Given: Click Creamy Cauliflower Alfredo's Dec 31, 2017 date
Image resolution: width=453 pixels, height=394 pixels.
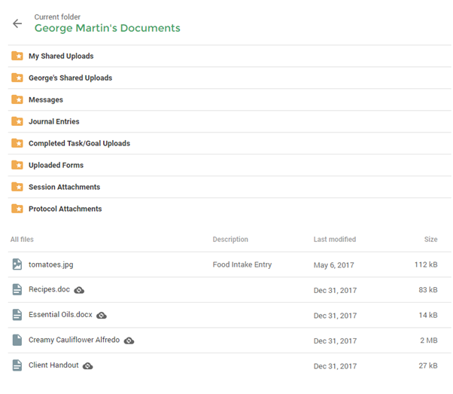Looking at the screenshot, I should coord(335,341).
